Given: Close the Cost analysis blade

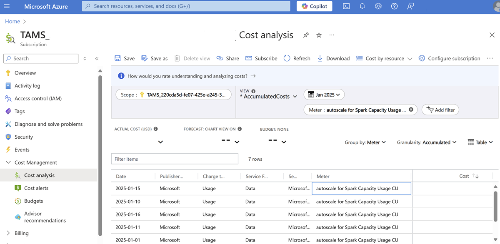Looking at the screenshot, I should [x=492, y=35].
